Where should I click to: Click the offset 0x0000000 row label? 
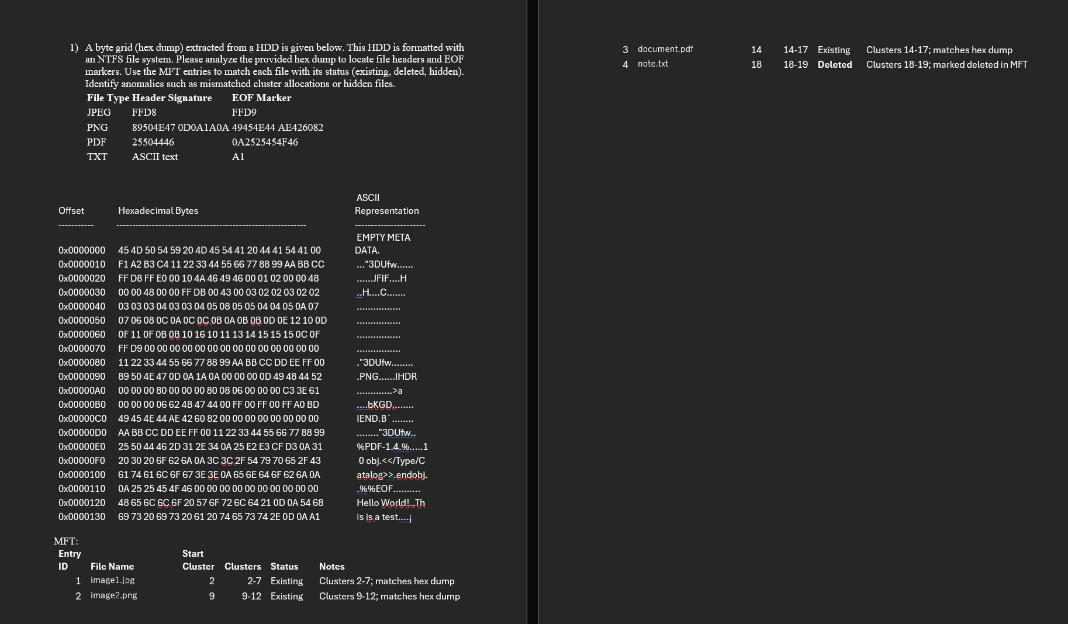click(x=82, y=250)
